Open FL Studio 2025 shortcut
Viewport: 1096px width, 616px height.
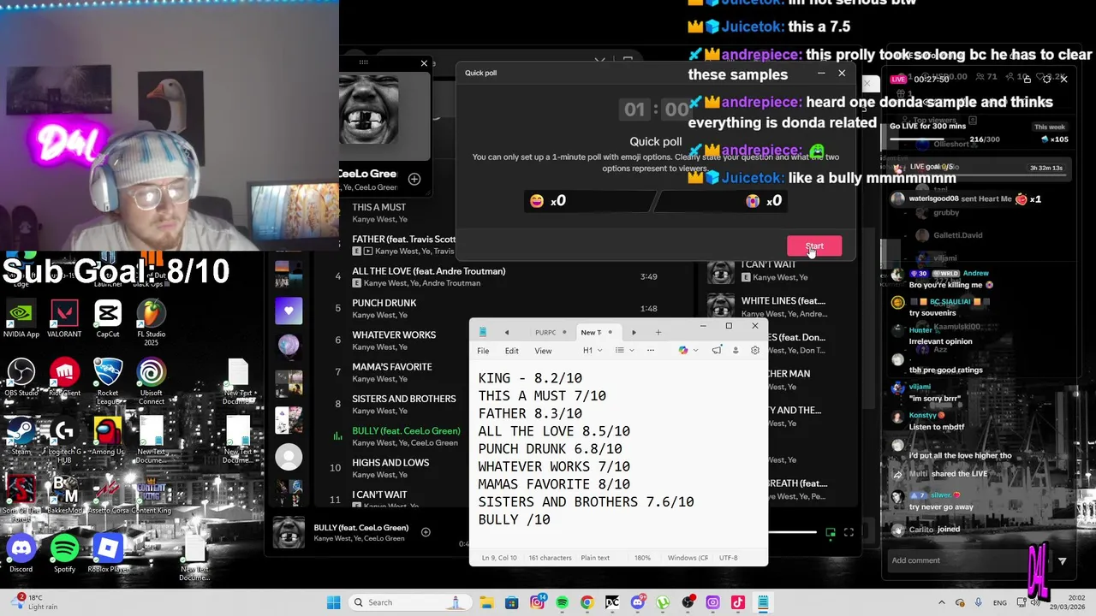coord(152,323)
